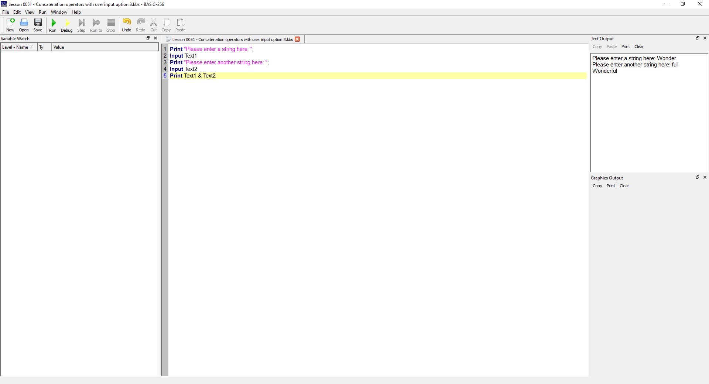Close the Lesson 0051 editor tab
This screenshot has height=384, width=709.
(x=297, y=39)
